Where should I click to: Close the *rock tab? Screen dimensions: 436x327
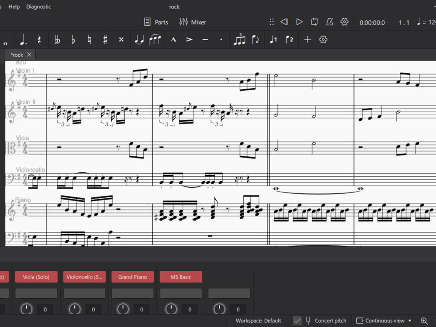click(x=29, y=55)
